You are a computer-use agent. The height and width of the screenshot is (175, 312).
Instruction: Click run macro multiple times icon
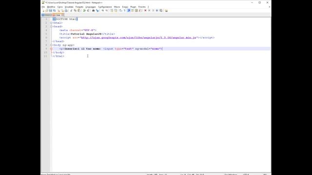click(157, 11)
